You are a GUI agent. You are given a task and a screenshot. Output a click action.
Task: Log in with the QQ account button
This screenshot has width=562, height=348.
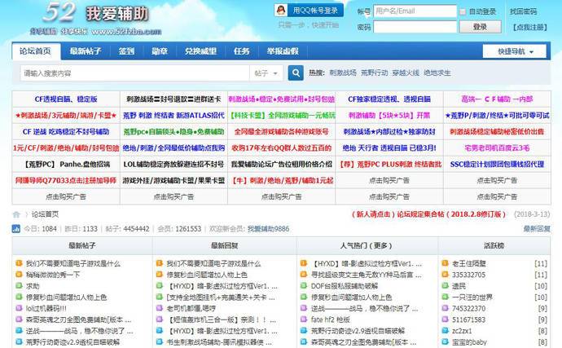[307, 11]
